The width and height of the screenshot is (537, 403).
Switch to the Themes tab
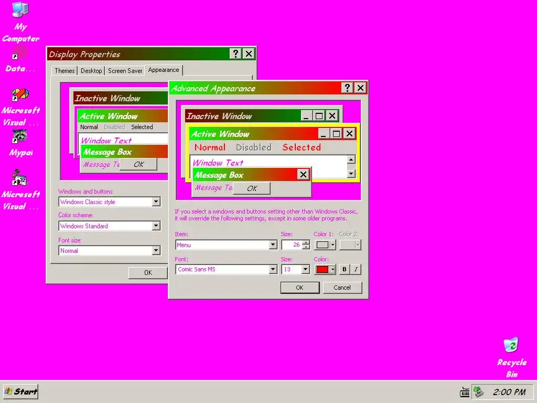65,71
